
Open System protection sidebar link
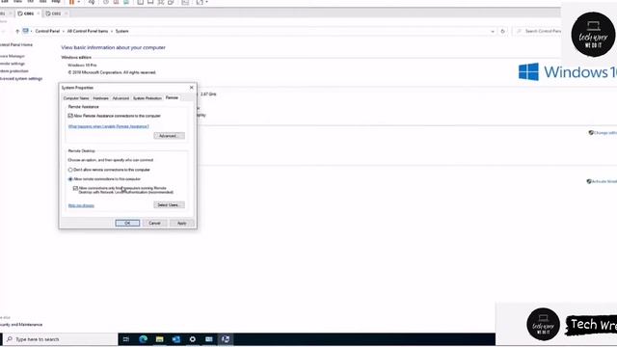tap(14, 71)
